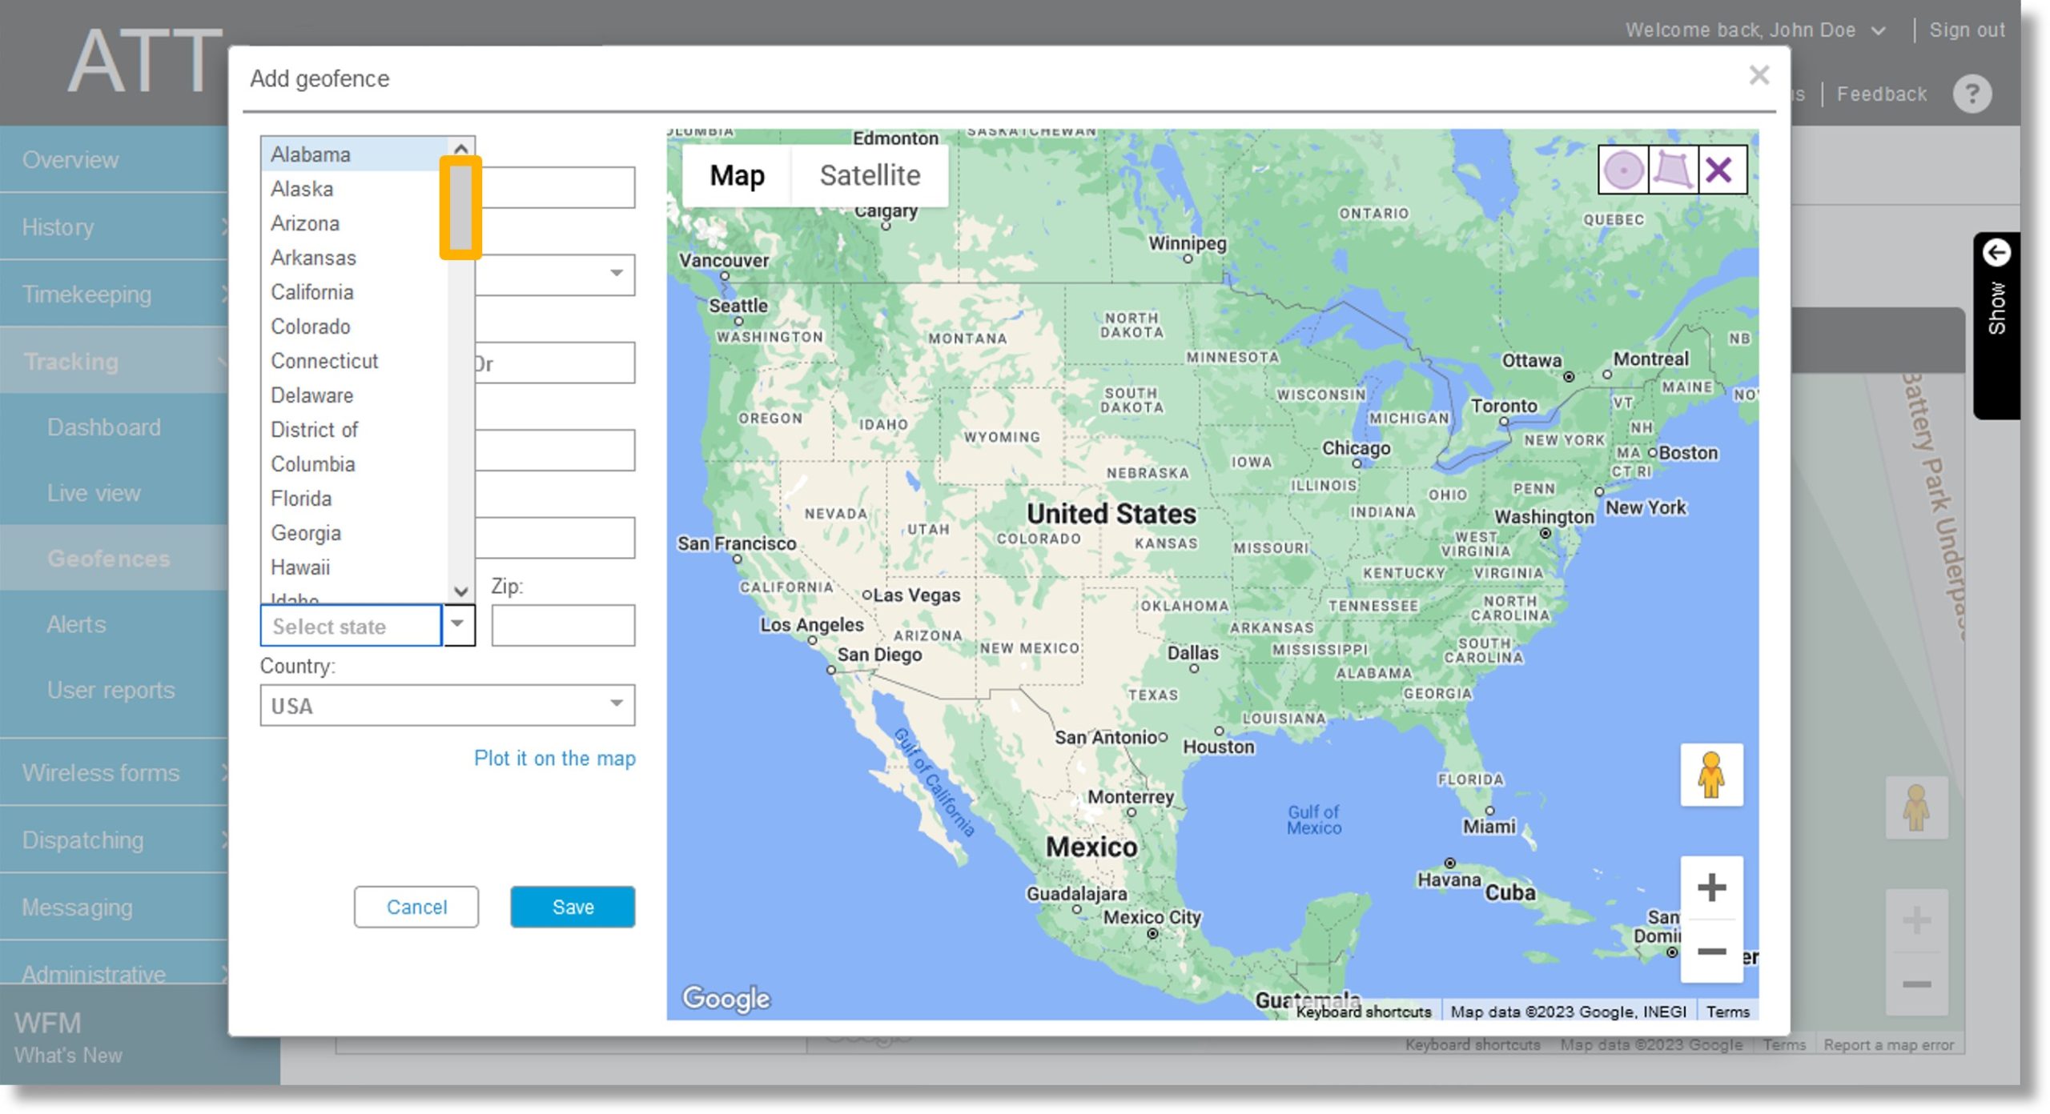Screen dimensions: 2050x1114
Task: Click the Cancel button
Action: click(417, 905)
